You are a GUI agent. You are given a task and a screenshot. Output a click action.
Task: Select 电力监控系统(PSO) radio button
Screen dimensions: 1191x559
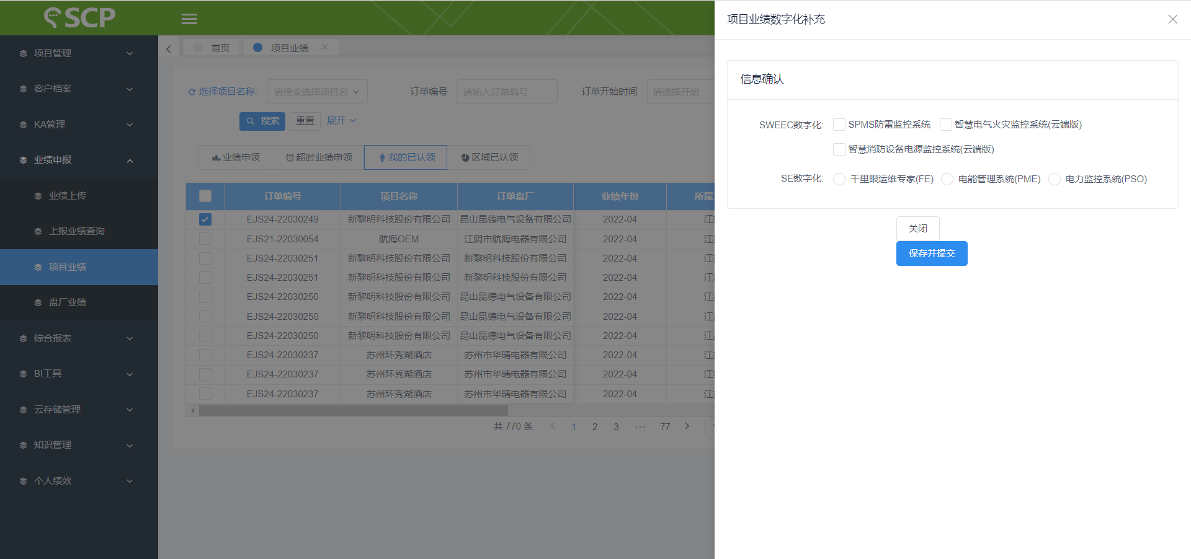(x=1055, y=179)
